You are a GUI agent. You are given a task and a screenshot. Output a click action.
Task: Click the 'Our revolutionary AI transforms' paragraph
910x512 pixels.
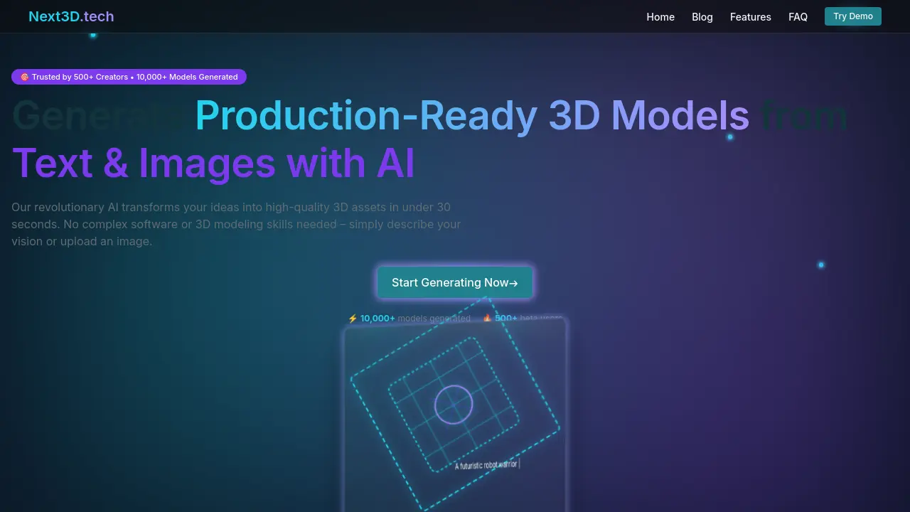[236, 224]
